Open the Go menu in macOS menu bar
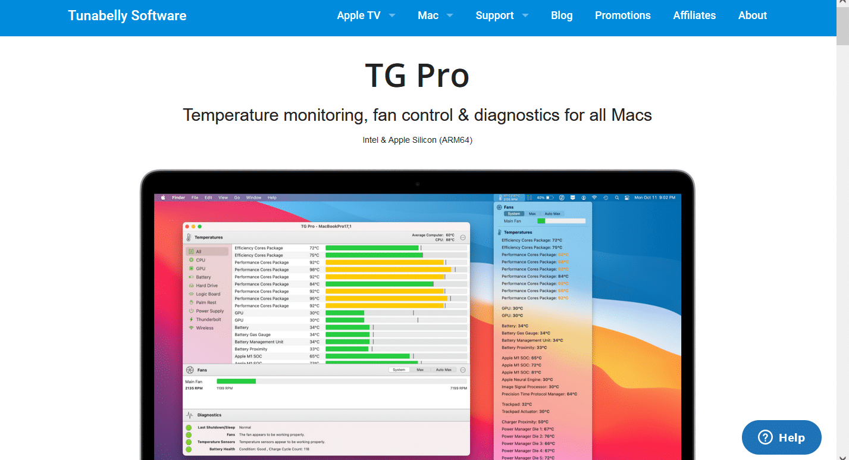 237,198
